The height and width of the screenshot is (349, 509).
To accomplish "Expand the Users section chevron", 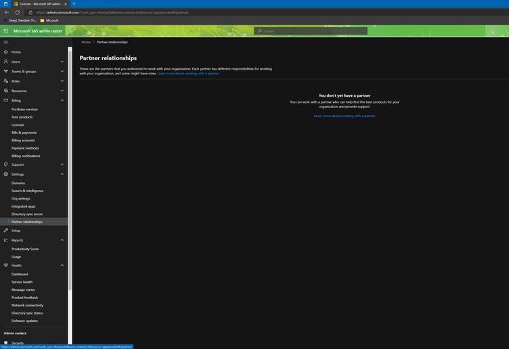I will (62, 62).
